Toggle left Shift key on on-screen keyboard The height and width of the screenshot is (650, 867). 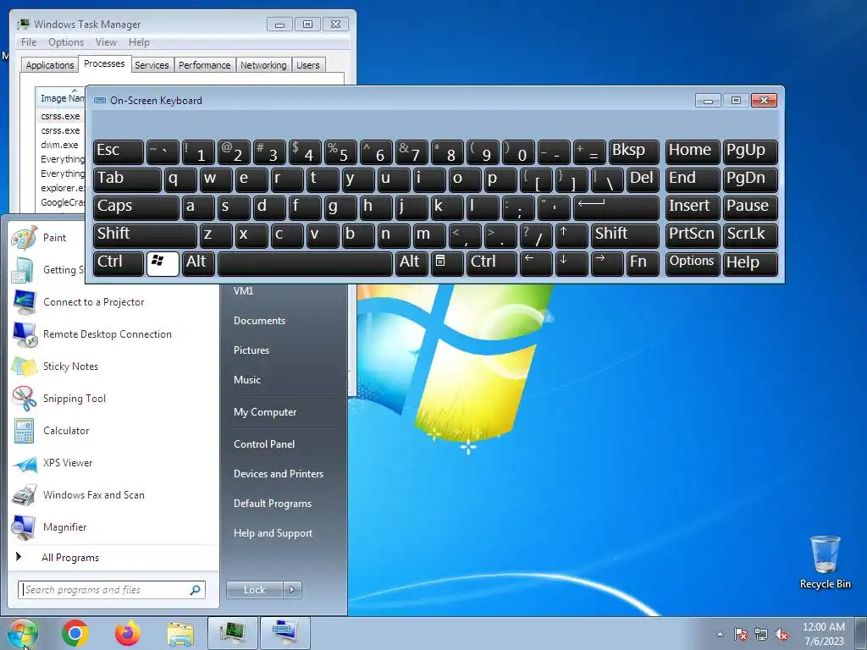145,235
